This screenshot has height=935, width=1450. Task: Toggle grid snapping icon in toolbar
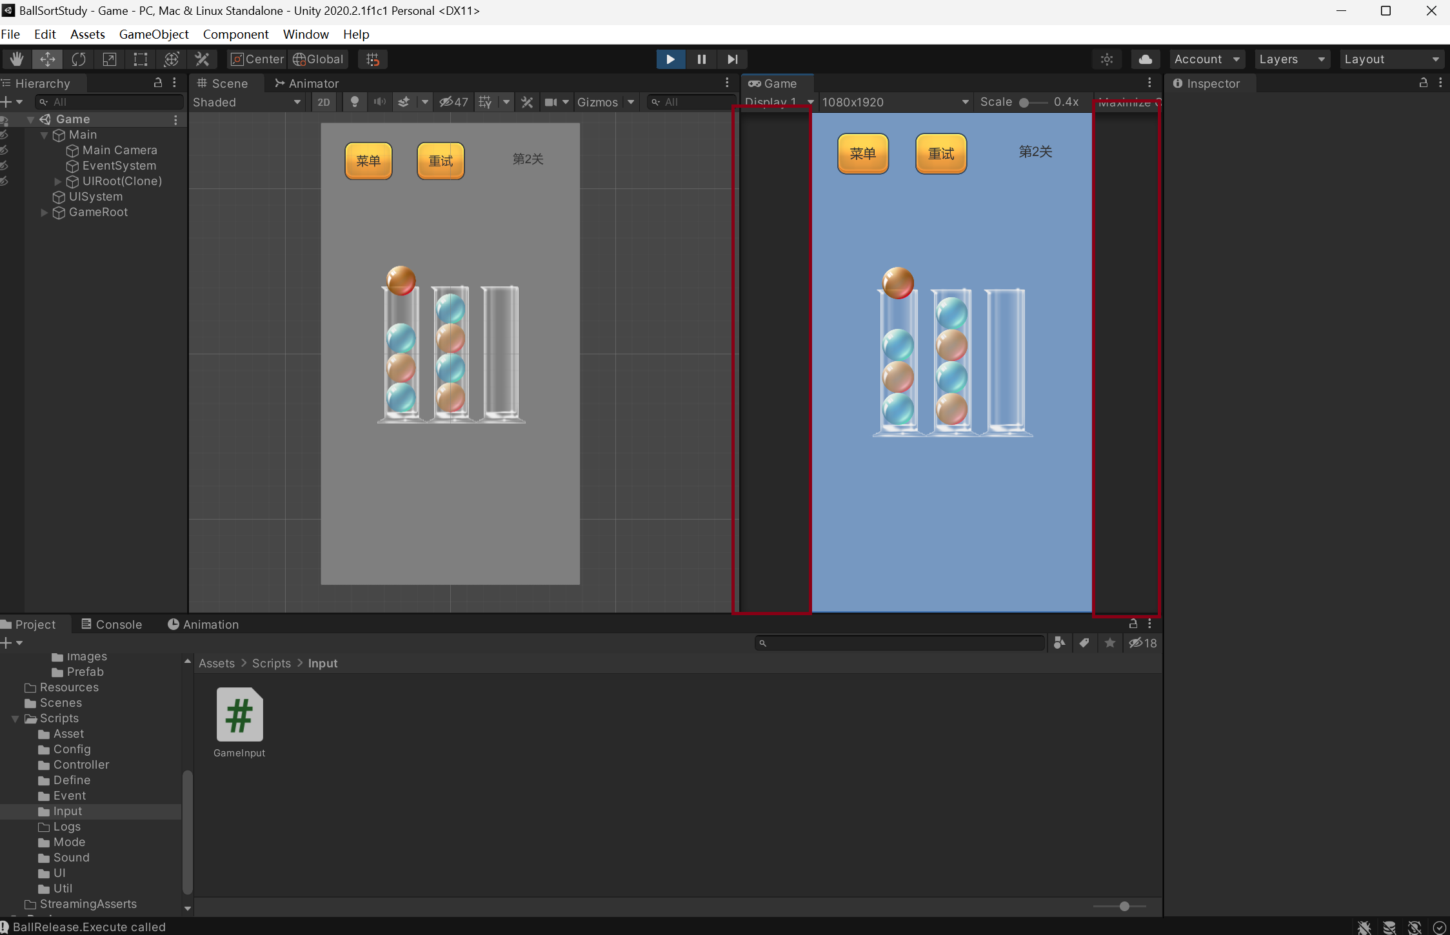point(373,59)
